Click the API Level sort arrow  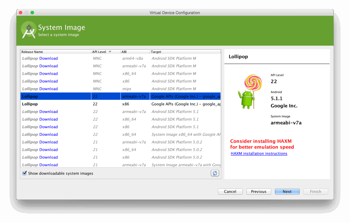(x=110, y=52)
